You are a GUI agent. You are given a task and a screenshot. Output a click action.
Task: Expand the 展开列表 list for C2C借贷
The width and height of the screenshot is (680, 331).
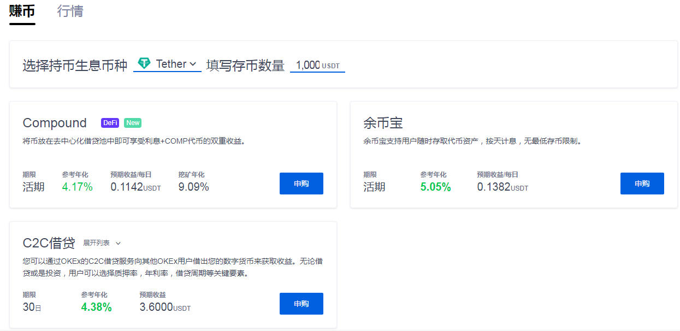tap(96, 243)
